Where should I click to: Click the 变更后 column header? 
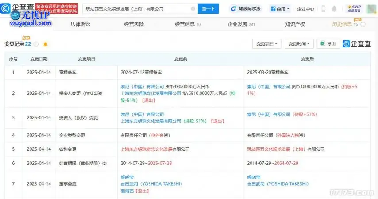307,59
